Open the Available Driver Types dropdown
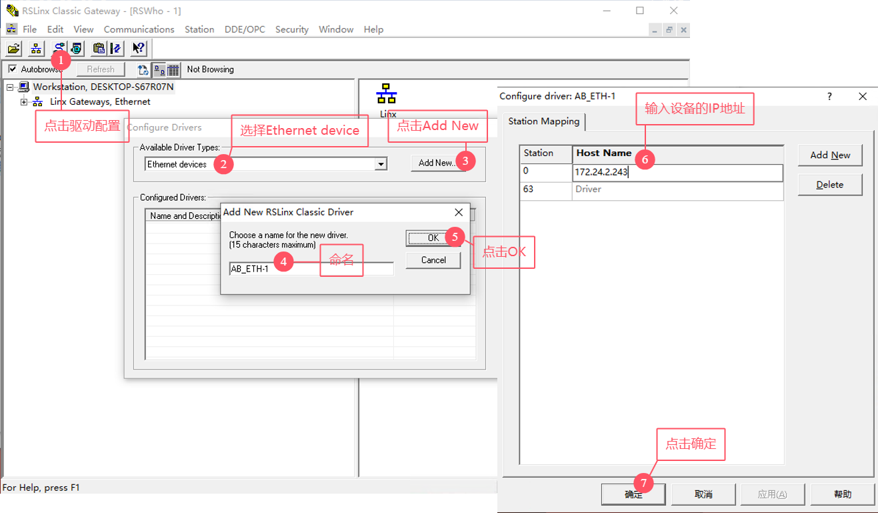 click(381, 164)
